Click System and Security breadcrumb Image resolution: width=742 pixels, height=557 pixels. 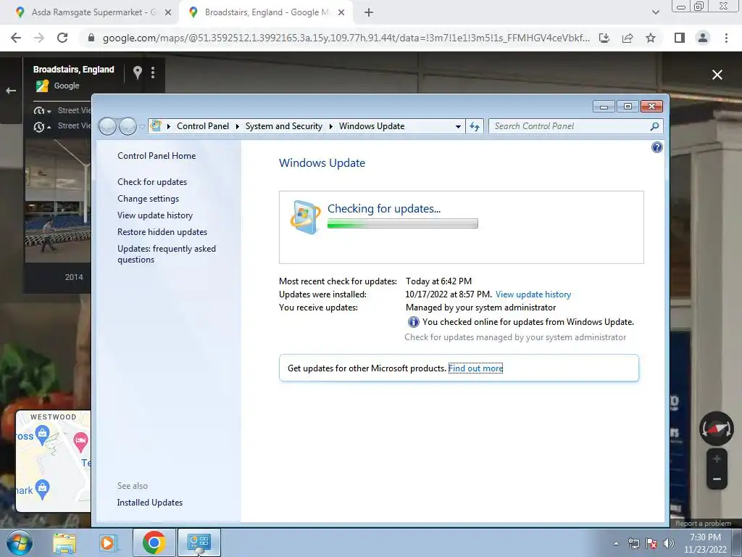[283, 126]
